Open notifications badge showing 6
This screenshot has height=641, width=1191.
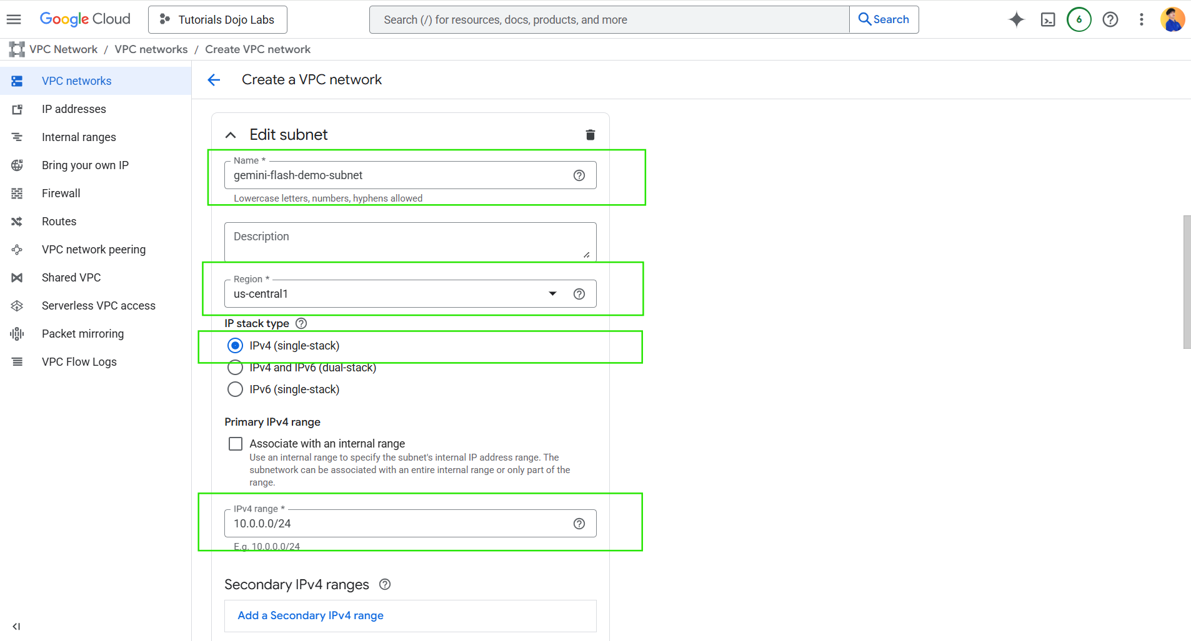(1079, 20)
